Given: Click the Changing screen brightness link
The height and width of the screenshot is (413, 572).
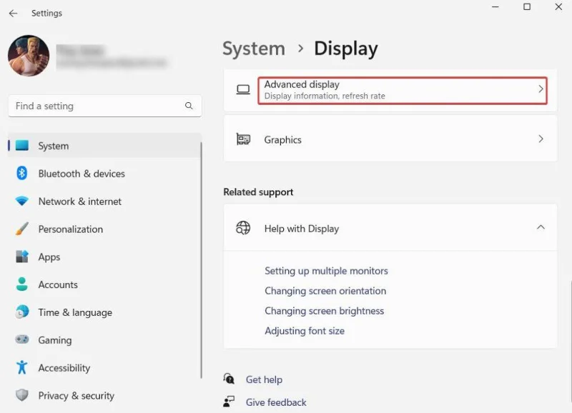Looking at the screenshot, I should pyautogui.click(x=325, y=311).
